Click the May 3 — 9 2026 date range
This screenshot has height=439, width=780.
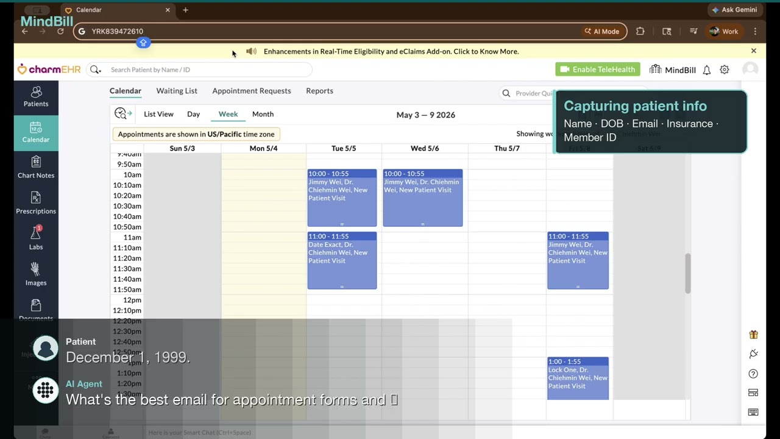tap(426, 115)
